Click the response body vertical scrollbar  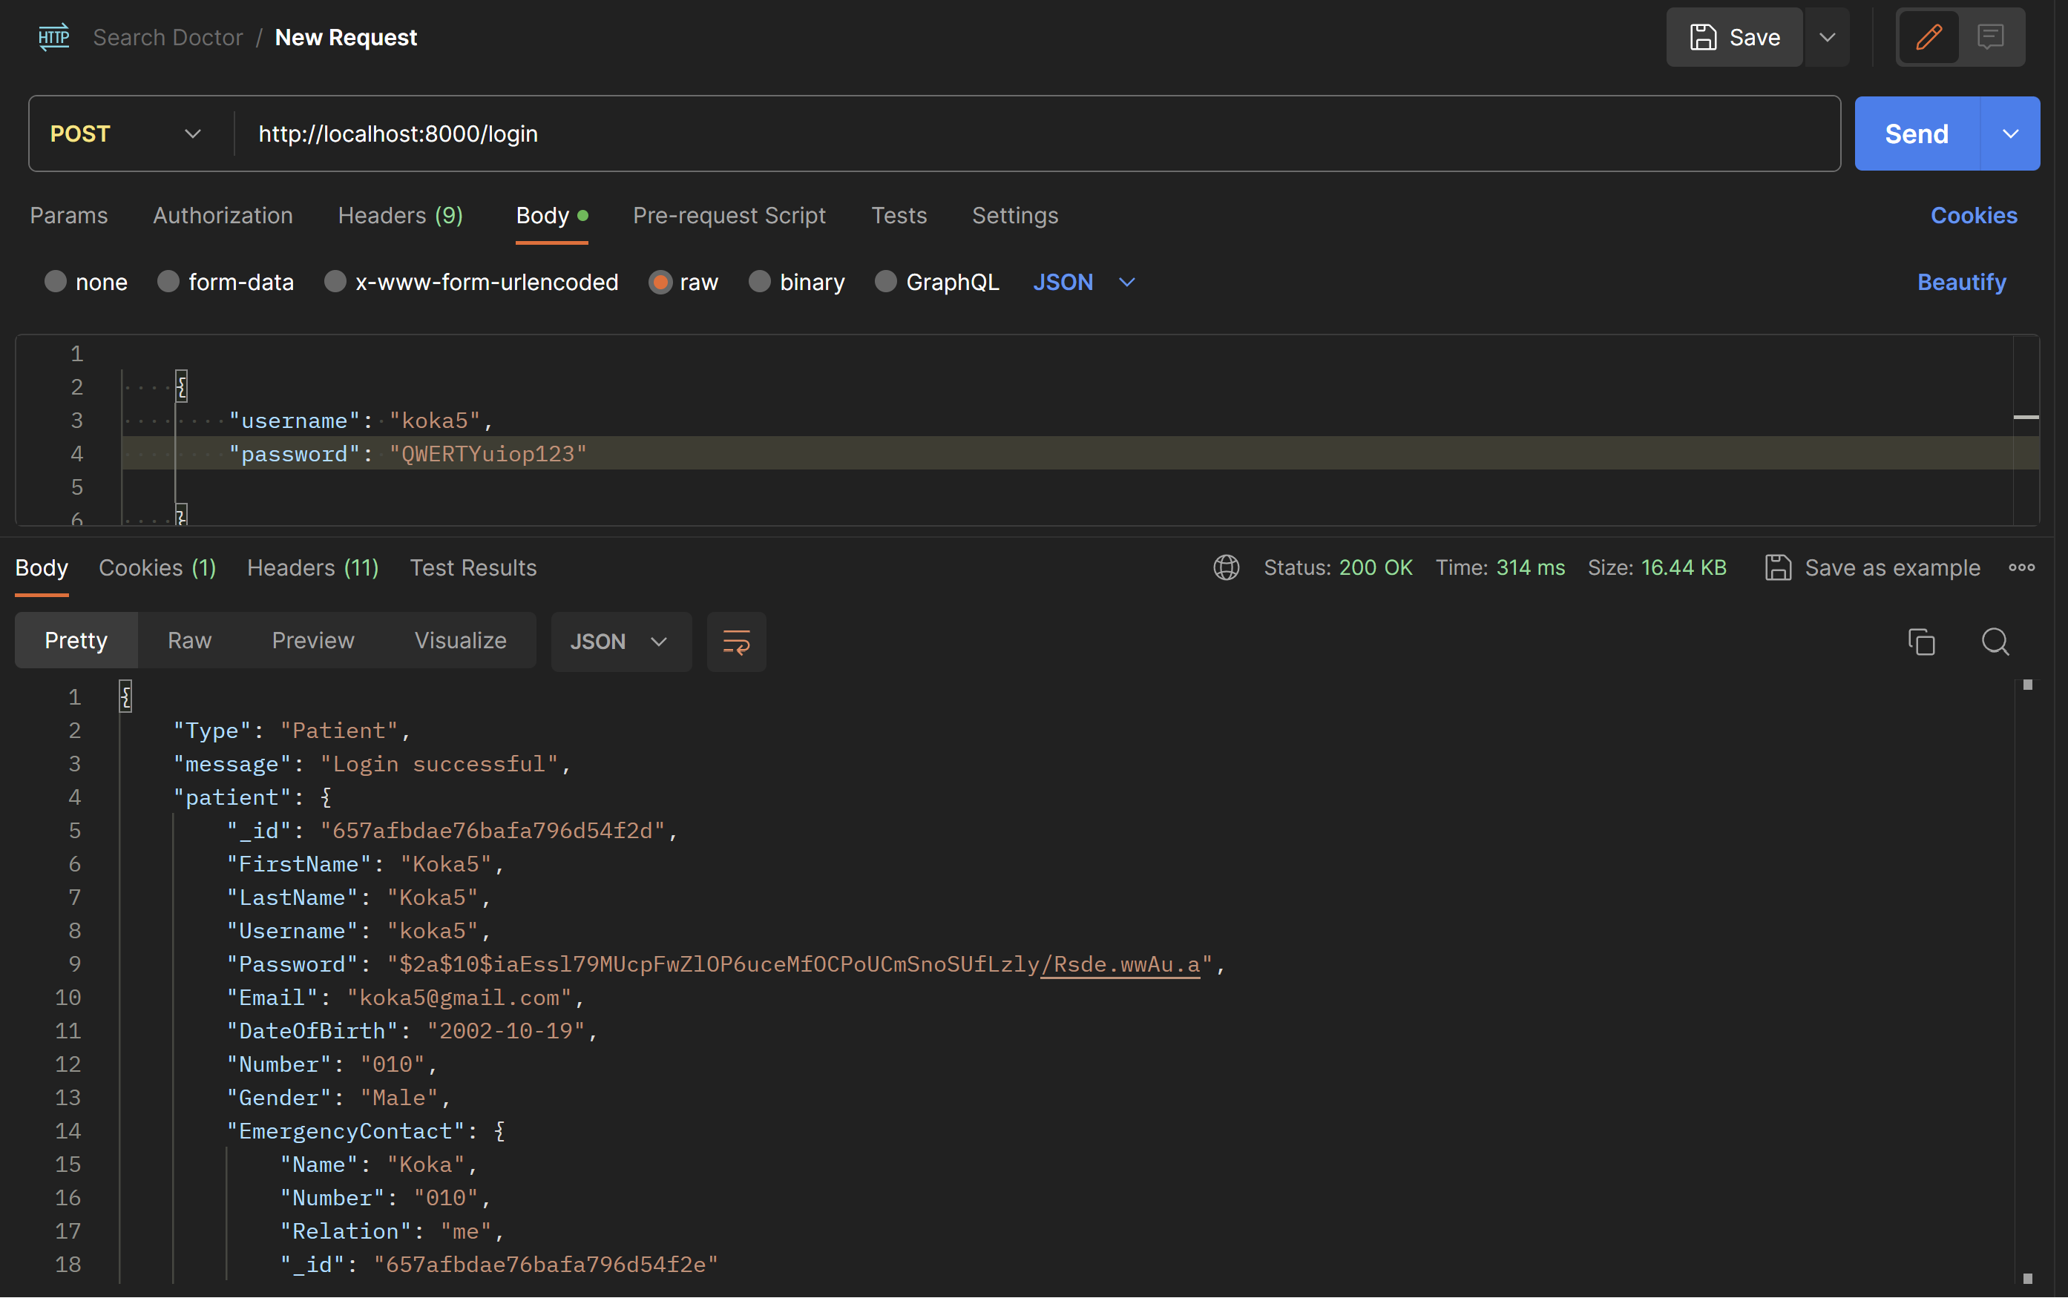click(2028, 981)
